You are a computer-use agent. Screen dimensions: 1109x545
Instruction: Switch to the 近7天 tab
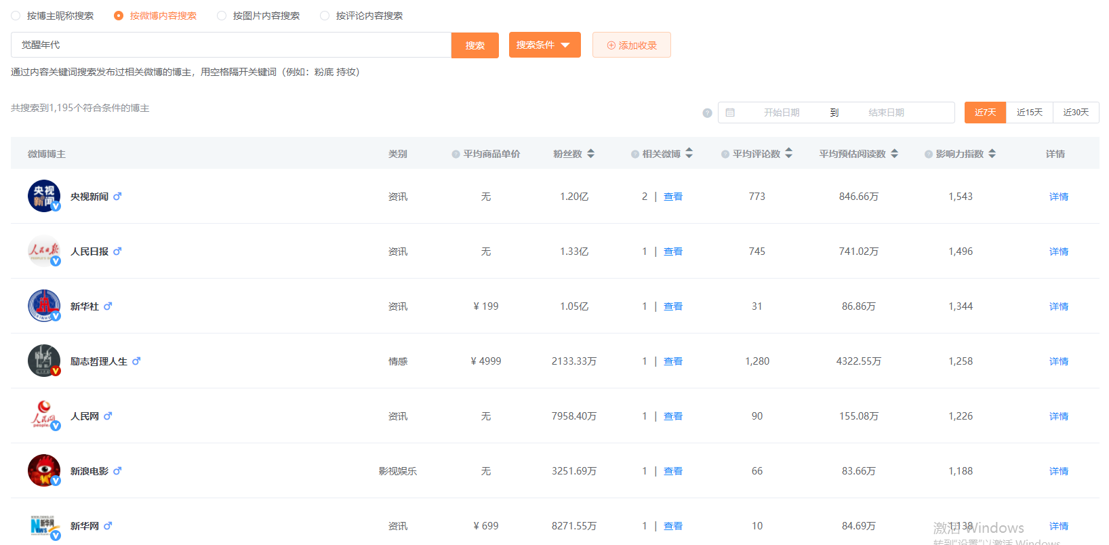(986, 113)
